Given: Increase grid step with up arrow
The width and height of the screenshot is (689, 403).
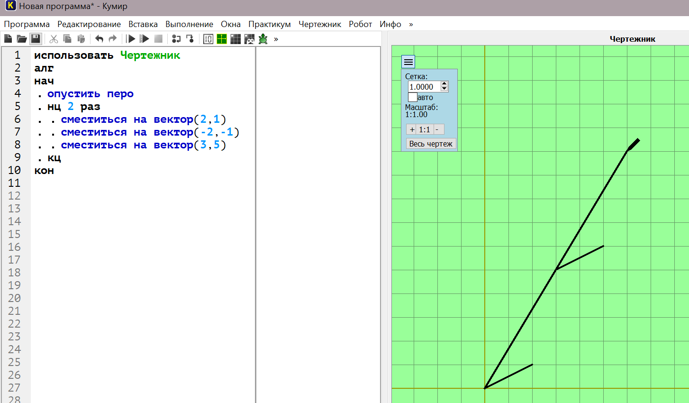Looking at the screenshot, I should click(x=444, y=84).
